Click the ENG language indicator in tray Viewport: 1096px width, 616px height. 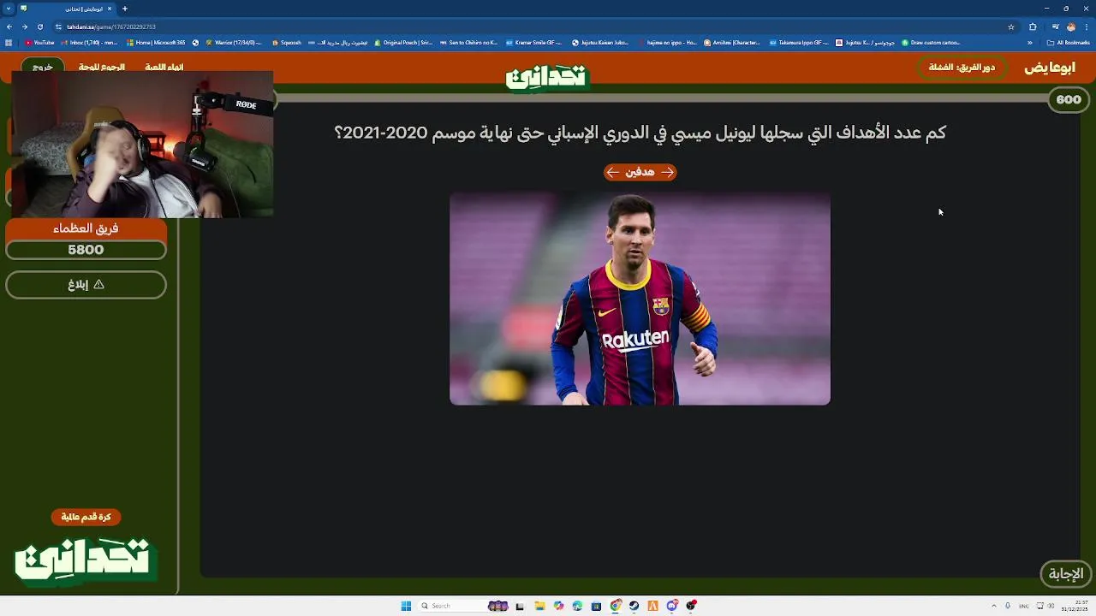(1023, 606)
